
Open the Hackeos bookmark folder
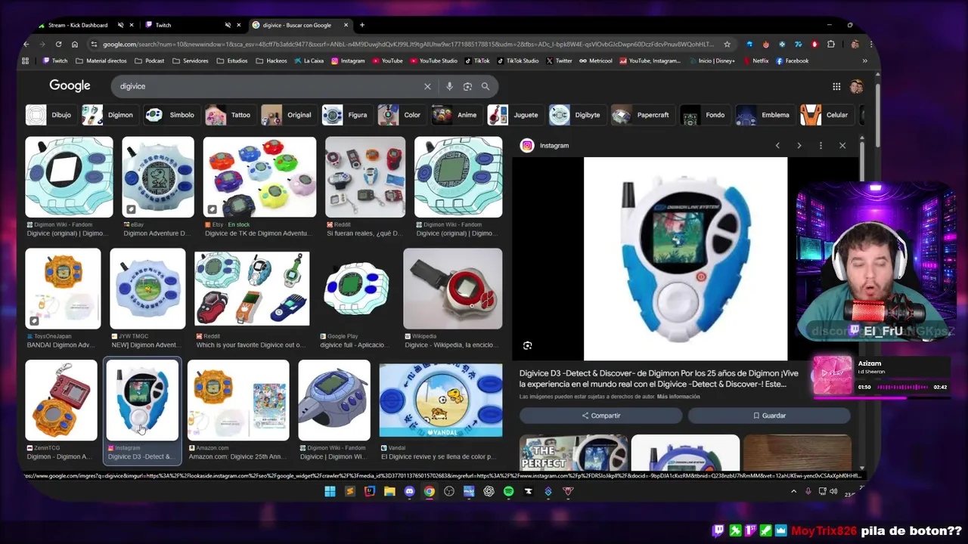point(271,60)
